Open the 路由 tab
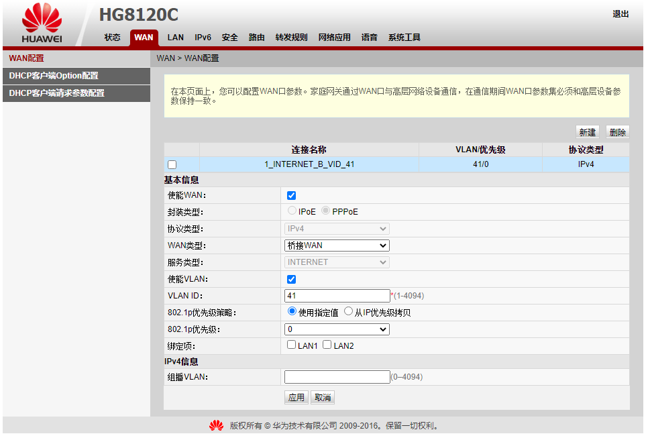The image size is (650, 438). click(x=257, y=38)
